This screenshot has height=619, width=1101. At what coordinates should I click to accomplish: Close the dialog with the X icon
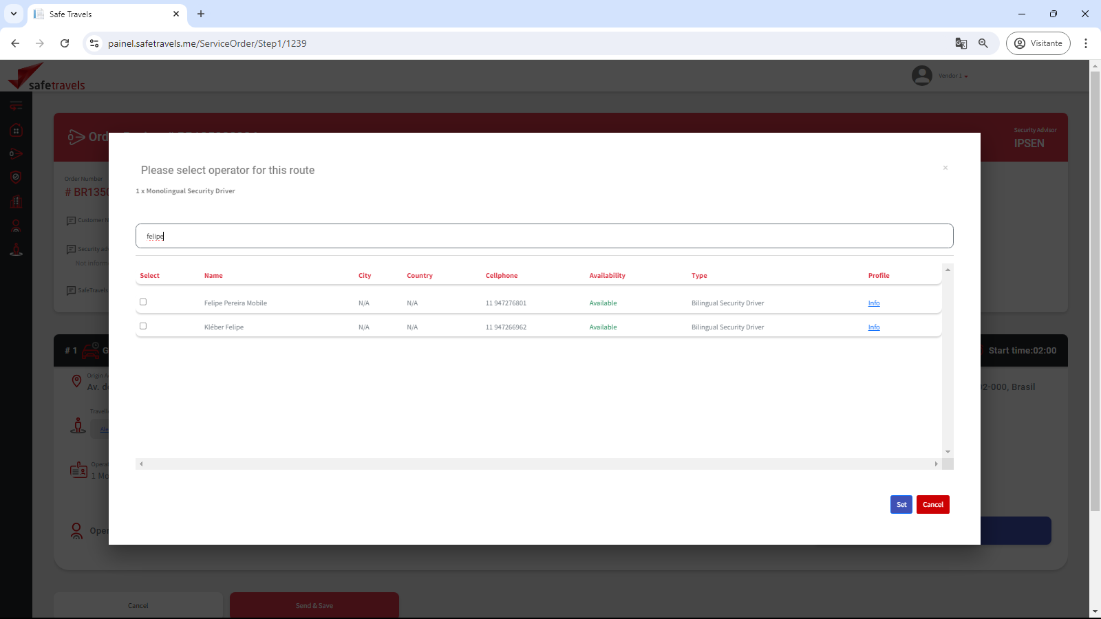click(945, 168)
